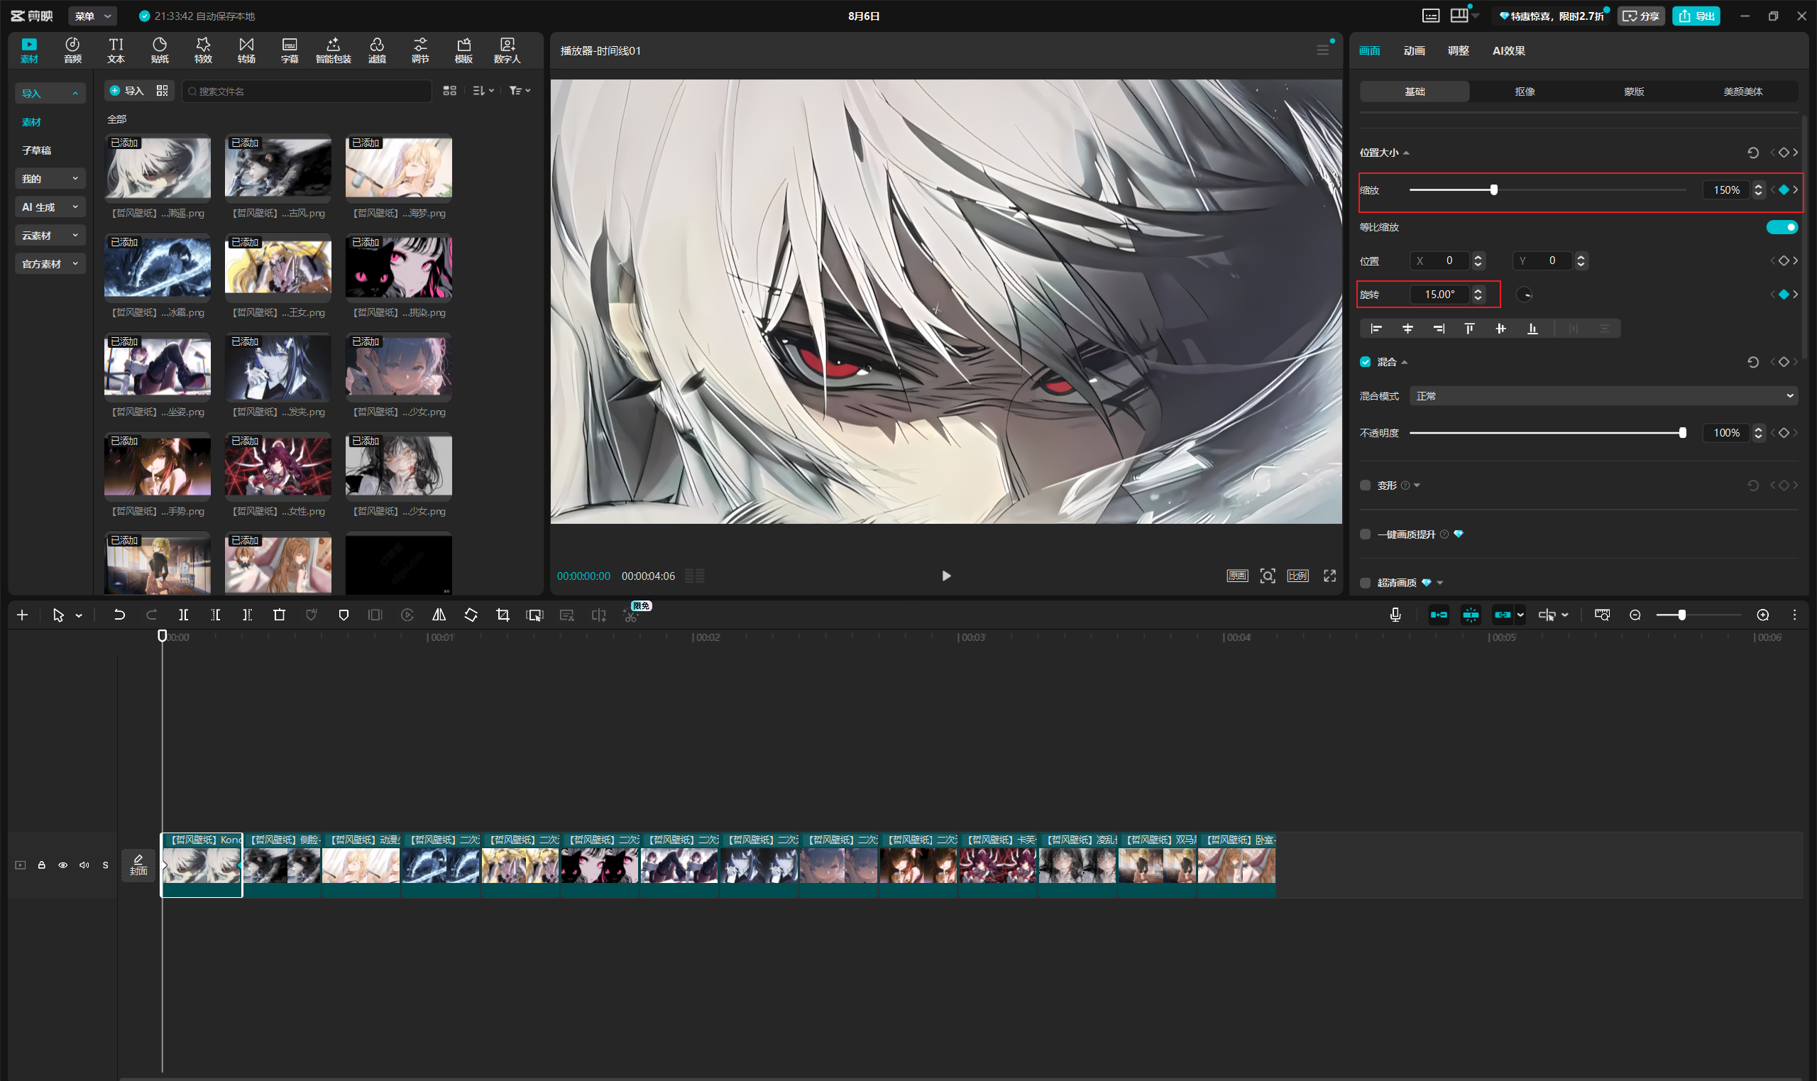1817x1081 pixels.
Task: Toggle the 等比缩放 switch
Action: tap(1782, 227)
